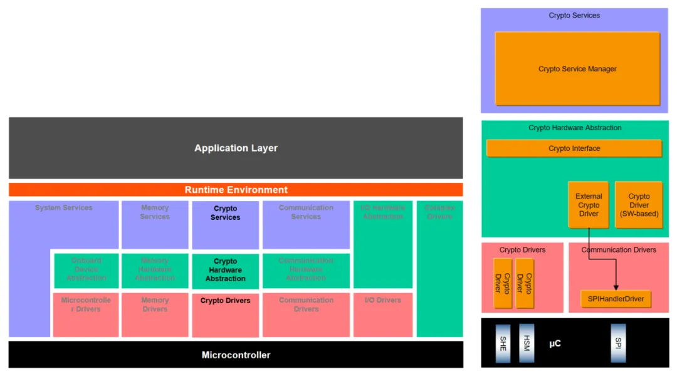
Task: Select the HSM block inside the µC
Action: point(526,343)
